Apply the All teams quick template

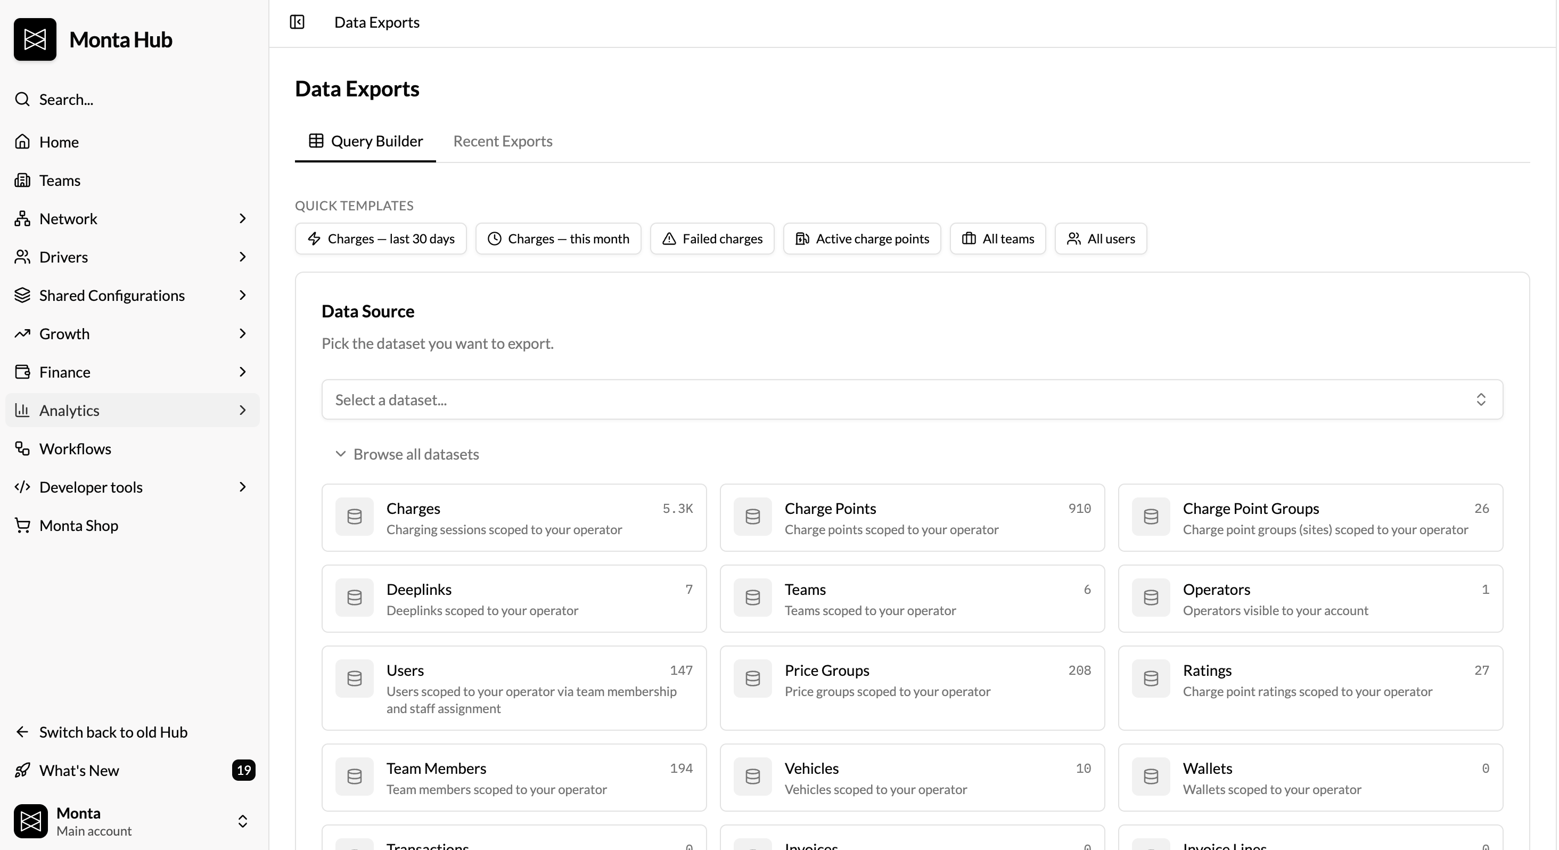(997, 239)
